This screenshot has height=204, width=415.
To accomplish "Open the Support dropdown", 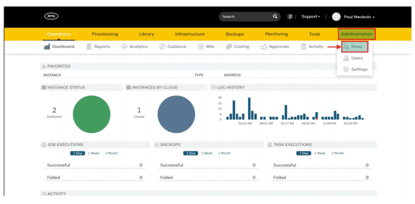I will coord(311,16).
